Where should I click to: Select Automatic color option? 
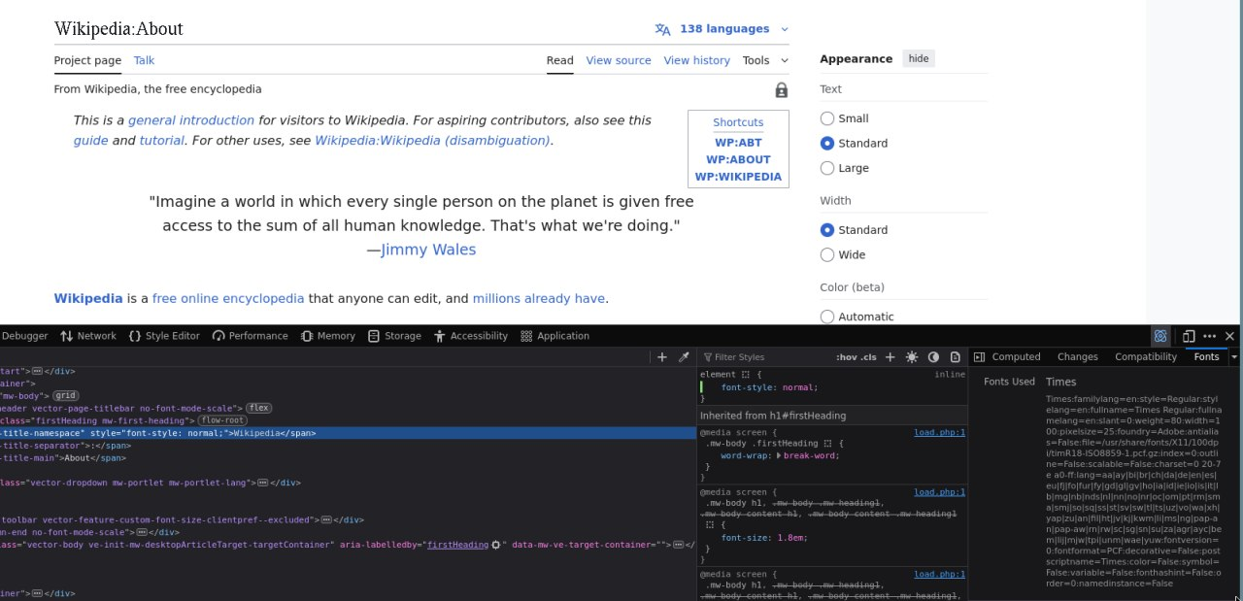pos(827,317)
